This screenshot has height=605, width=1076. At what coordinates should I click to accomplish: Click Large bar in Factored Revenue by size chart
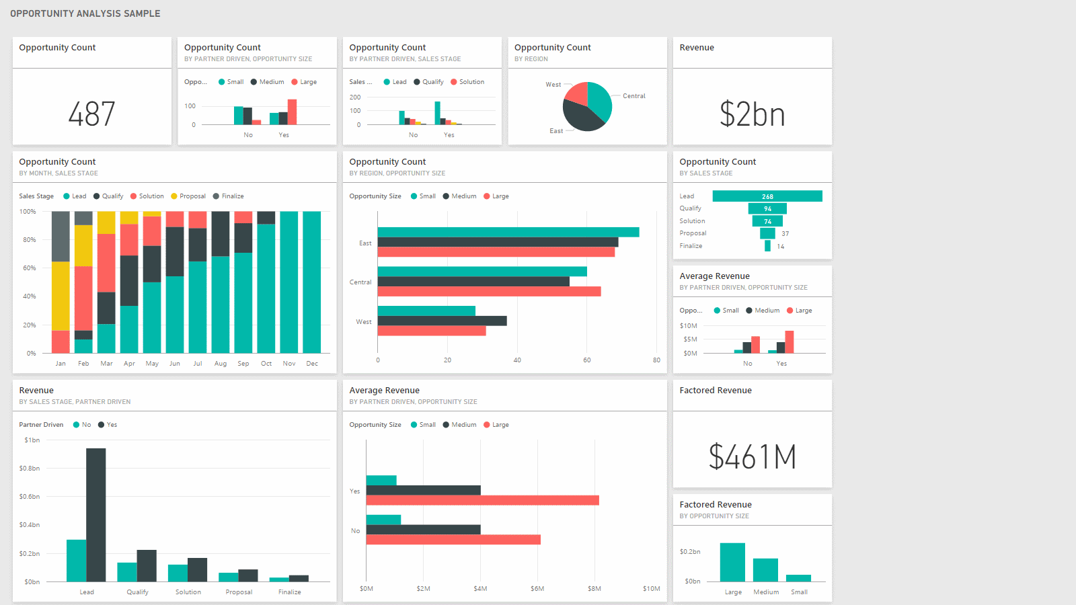point(732,562)
